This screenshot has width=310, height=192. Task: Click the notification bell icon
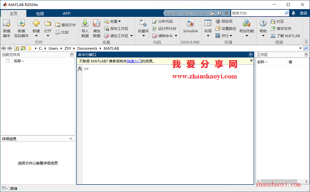[294, 13]
